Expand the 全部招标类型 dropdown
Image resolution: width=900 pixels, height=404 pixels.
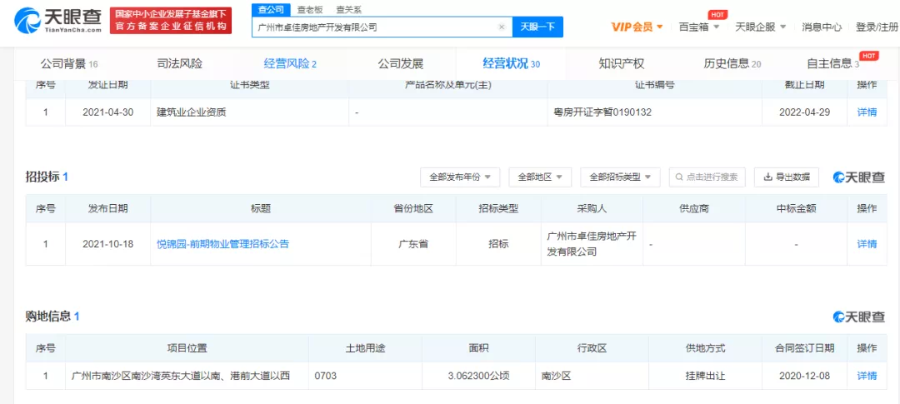(619, 177)
